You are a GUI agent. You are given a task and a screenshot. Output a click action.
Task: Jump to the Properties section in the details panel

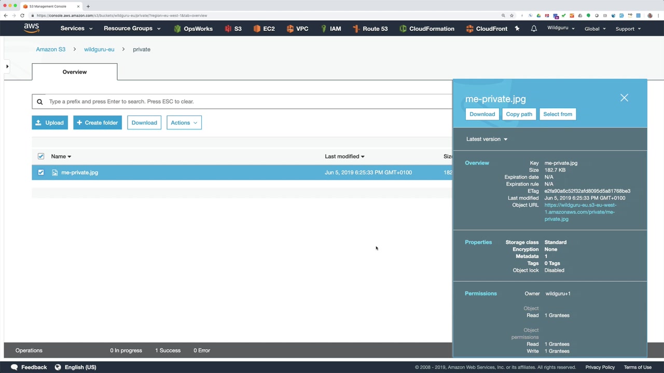point(478,242)
